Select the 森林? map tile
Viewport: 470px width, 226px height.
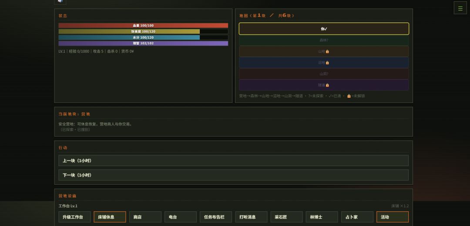324,40
